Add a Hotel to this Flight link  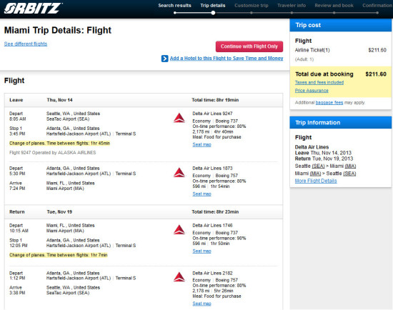(x=227, y=59)
